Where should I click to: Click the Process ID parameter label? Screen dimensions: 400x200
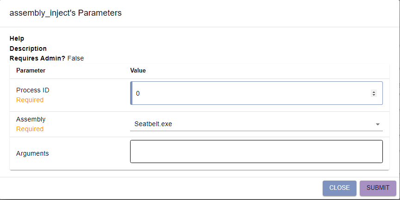[x=33, y=90]
